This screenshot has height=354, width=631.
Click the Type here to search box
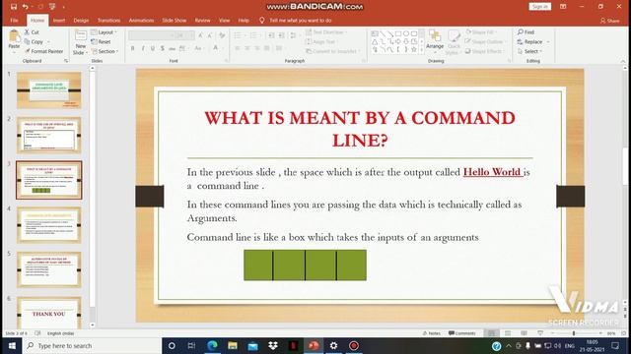tap(92, 345)
